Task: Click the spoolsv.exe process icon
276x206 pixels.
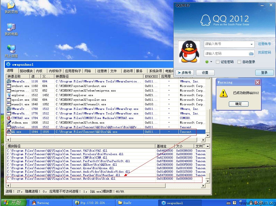Action: 9,100
